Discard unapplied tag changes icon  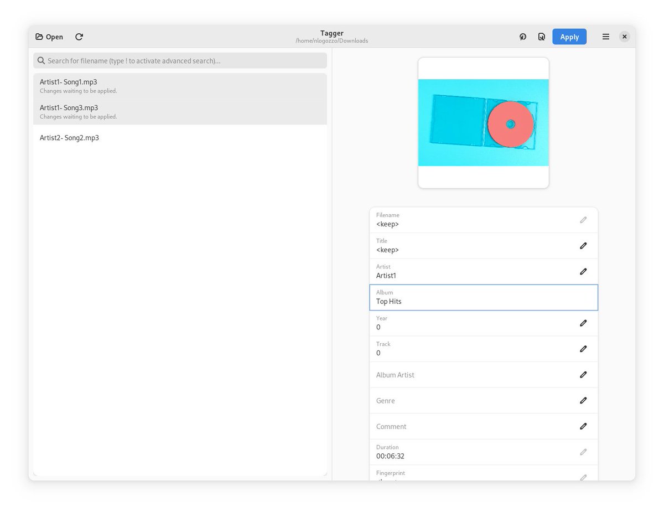pos(523,37)
